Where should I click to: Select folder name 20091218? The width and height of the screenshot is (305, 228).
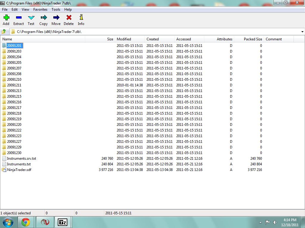[14, 113]
